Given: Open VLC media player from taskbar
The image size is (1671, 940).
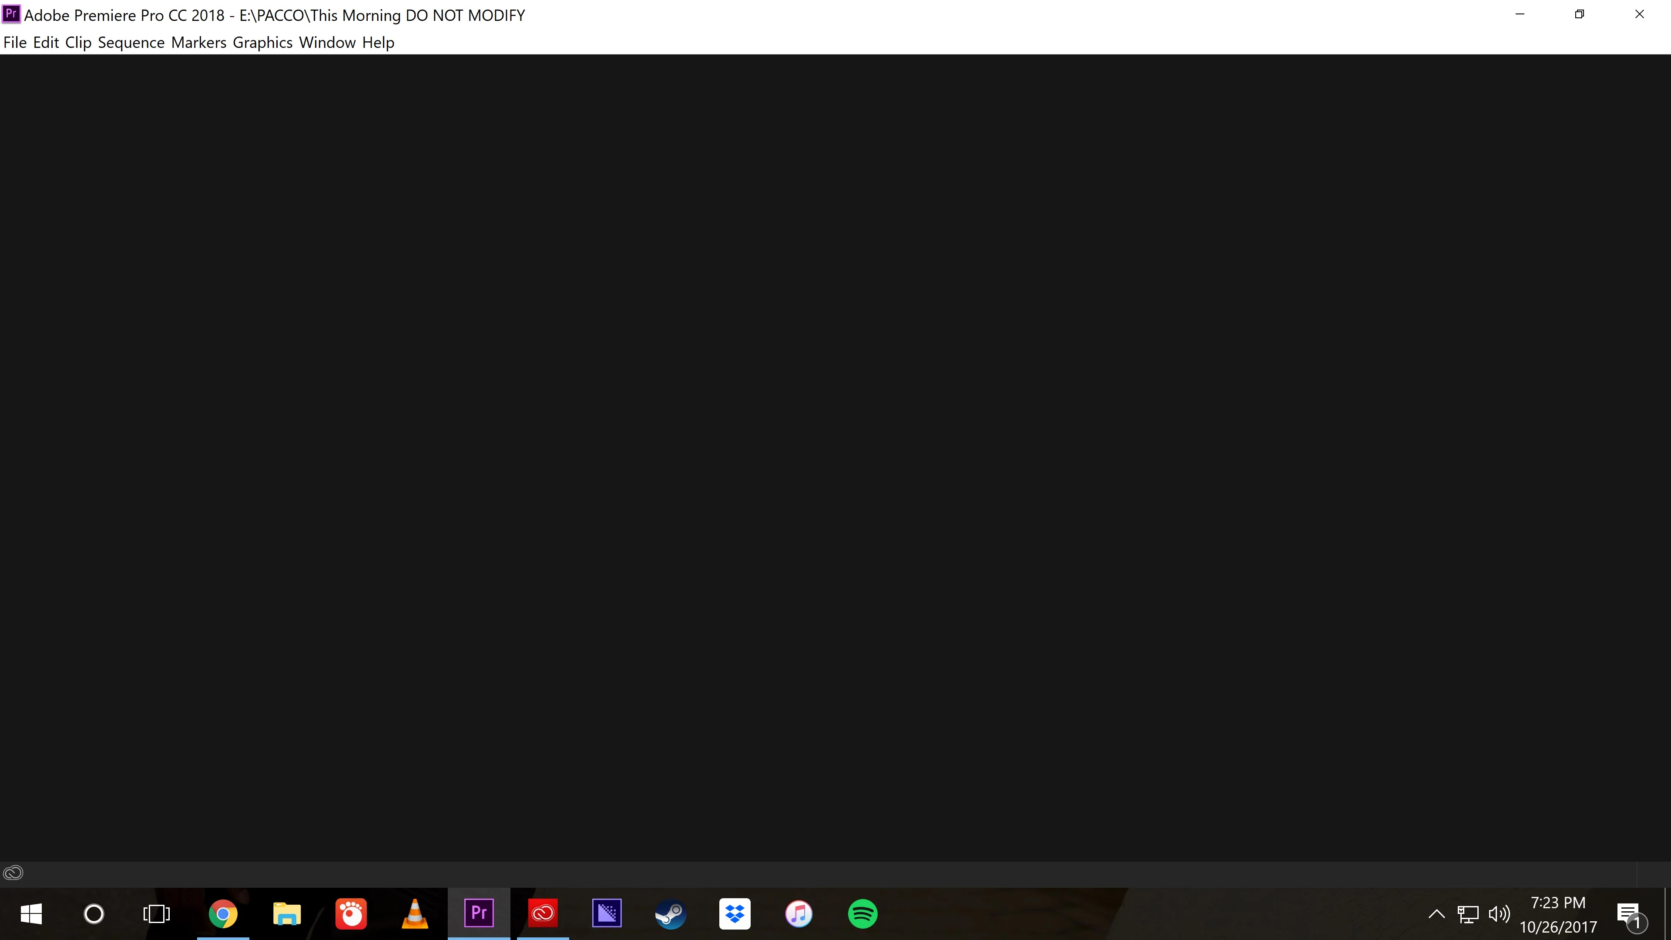Looking at the screenshot, I should [x=415, y=913].
